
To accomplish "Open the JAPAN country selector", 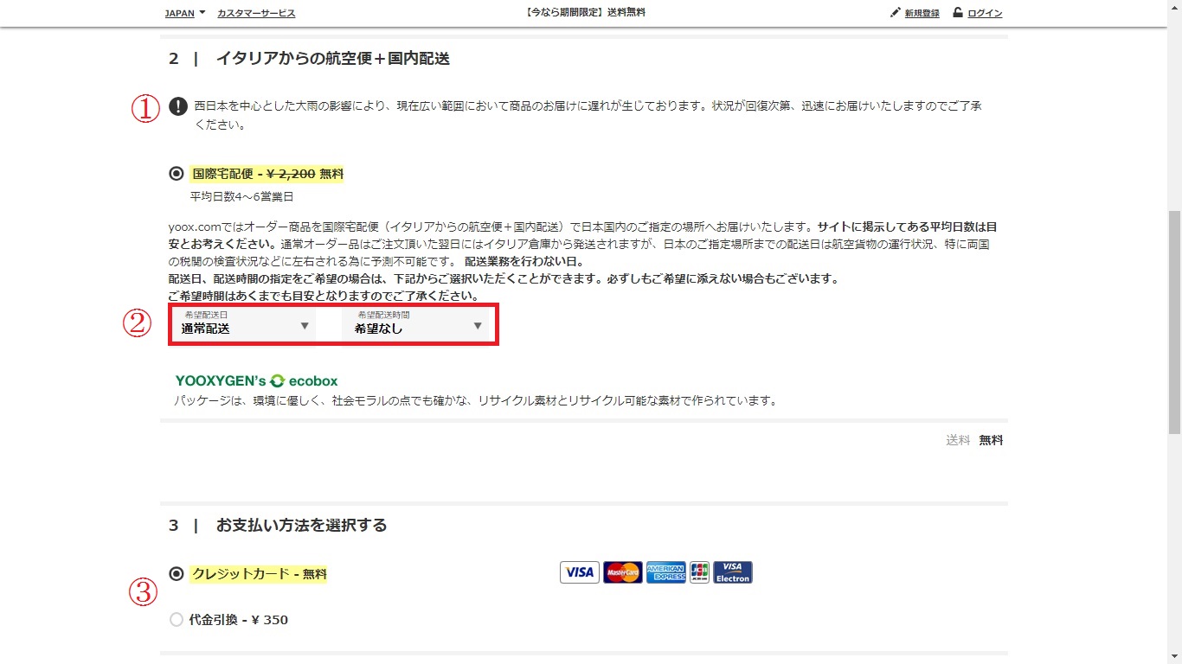I will (185, 13).
